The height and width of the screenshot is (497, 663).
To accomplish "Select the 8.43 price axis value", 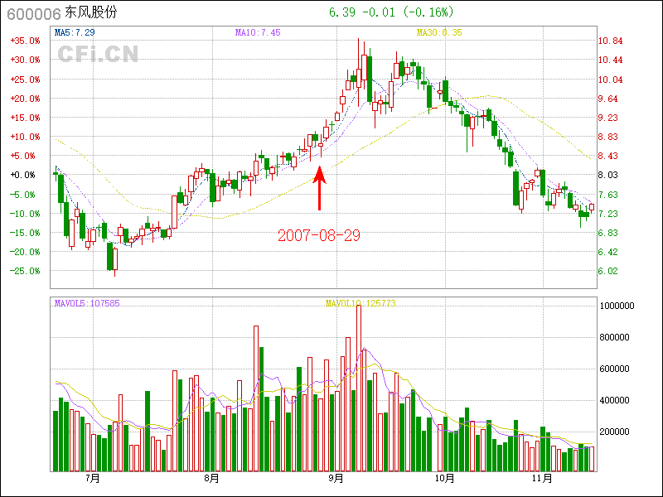I will (x=607, y=156).
